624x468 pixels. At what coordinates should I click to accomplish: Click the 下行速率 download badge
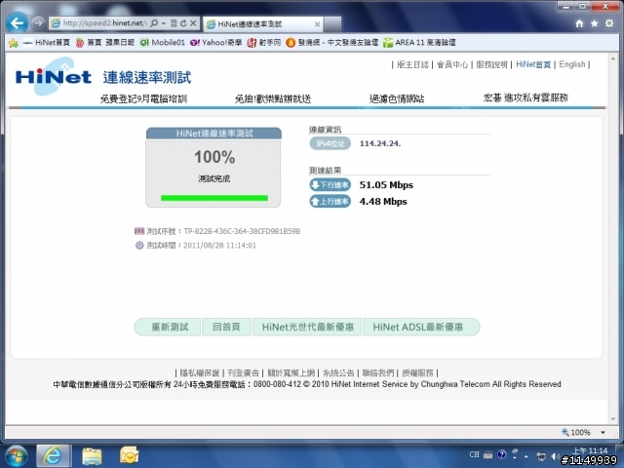330,184
